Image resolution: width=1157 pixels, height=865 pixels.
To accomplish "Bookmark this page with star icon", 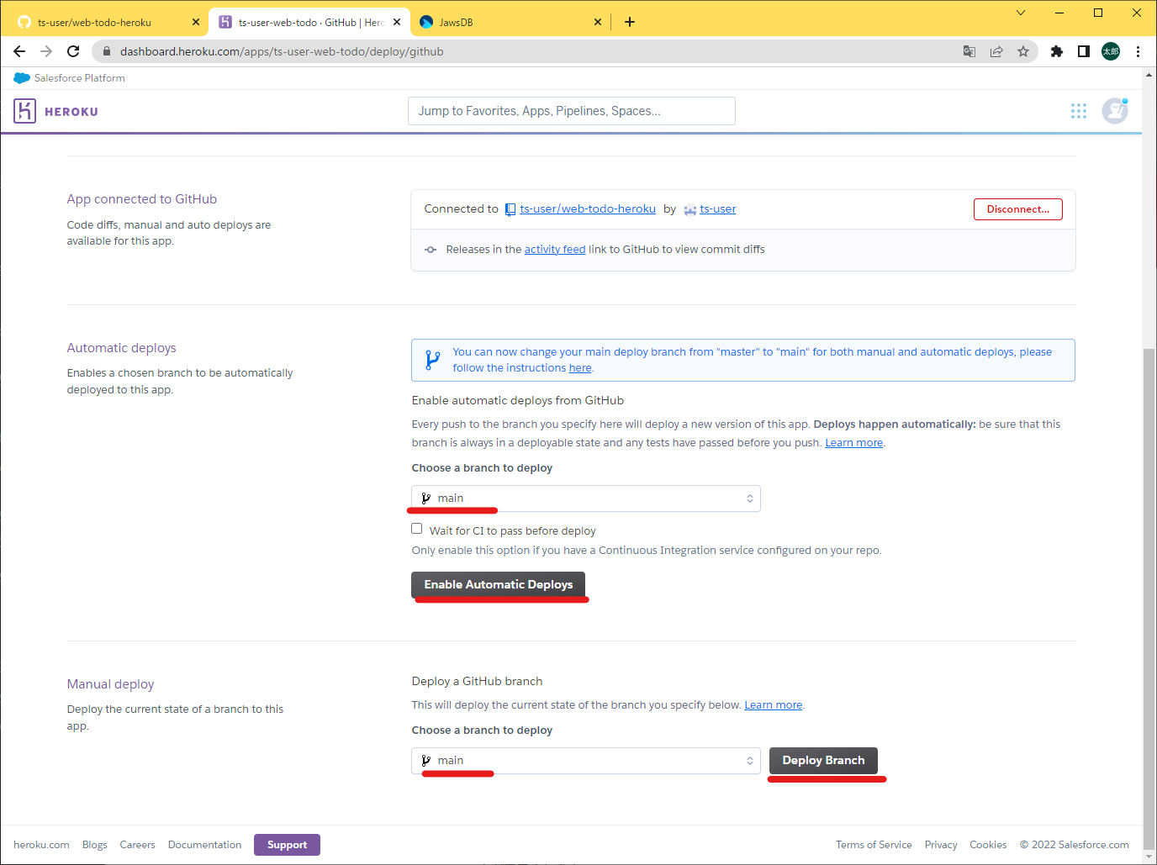I will [x=1023, y=51].
